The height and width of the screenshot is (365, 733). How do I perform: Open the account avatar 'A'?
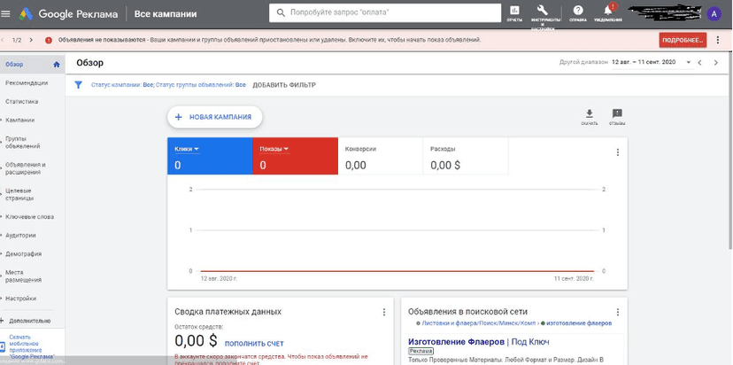coord(714,13)
